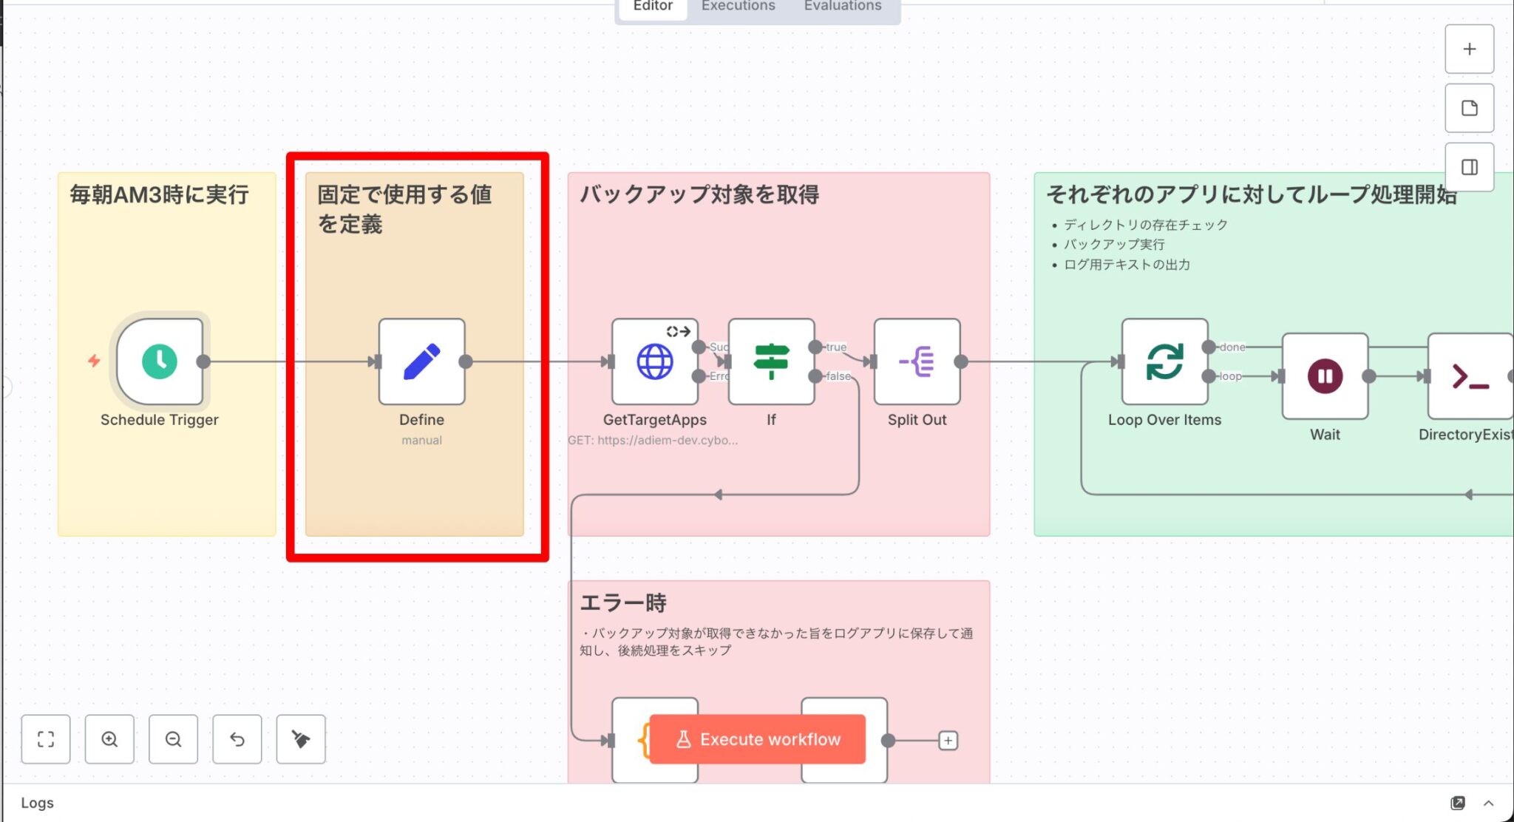The image size is (1514, 822).
Task: Open the Split Out node
Action: click(x=917, y=361)
